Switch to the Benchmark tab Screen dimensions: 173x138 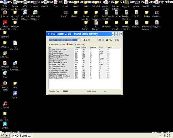click(x=54, y=45)
